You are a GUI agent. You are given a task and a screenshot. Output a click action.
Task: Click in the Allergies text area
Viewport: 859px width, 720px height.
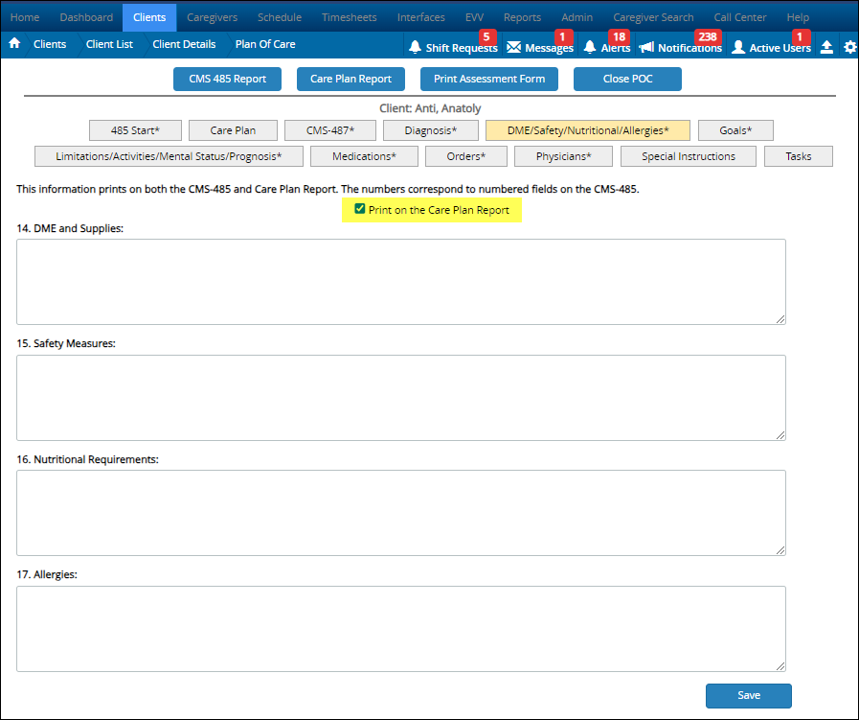401,629
